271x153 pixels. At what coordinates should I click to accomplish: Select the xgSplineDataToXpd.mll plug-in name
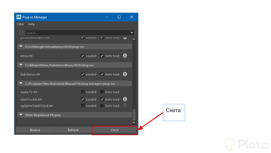[37, 106]
